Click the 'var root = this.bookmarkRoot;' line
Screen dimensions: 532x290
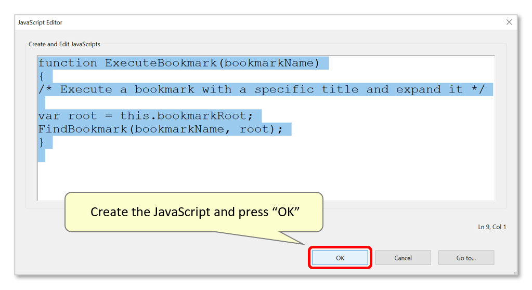coord(146,116)
